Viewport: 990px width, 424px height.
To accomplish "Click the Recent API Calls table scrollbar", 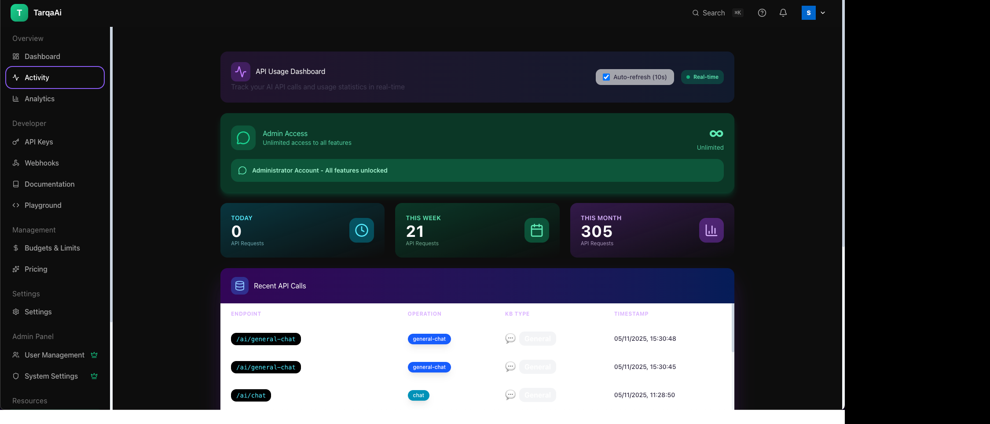I will click(733, 328).
